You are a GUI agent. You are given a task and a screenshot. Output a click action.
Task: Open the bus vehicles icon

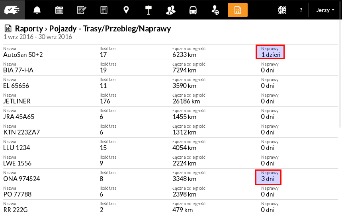193,10
